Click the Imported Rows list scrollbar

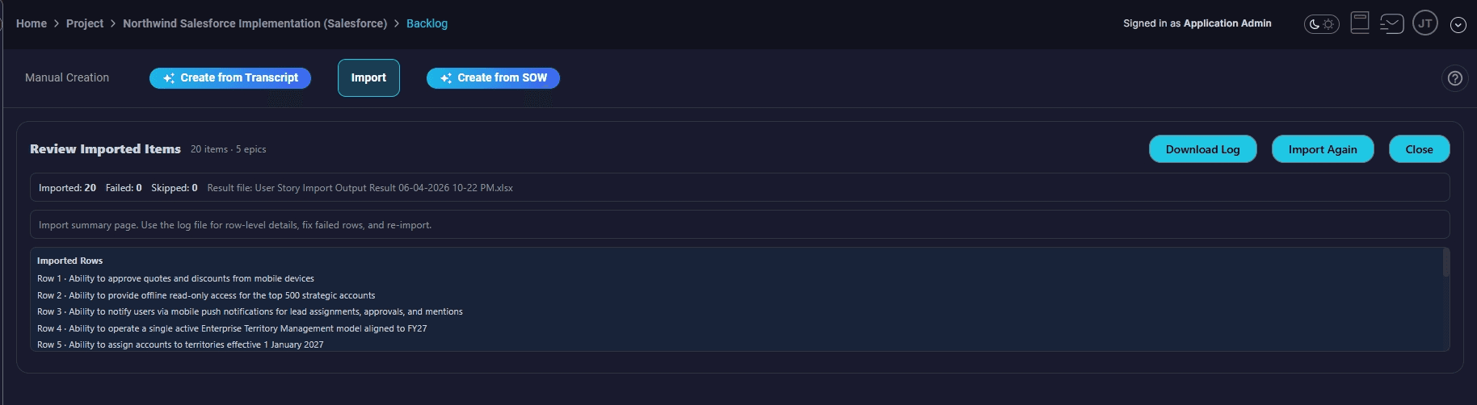coord(1445,263)
